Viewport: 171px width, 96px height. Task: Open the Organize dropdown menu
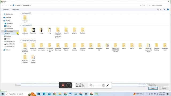click(6, 9)
